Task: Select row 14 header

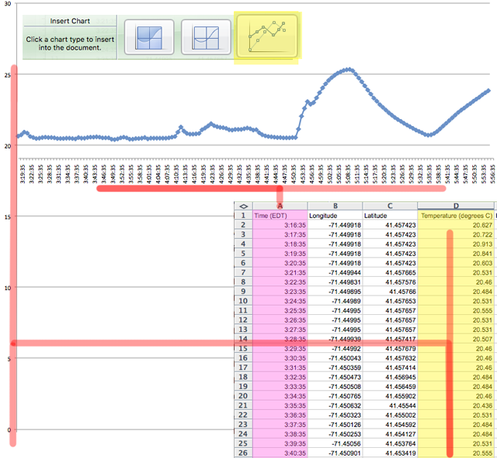Action: pos(243,339)
